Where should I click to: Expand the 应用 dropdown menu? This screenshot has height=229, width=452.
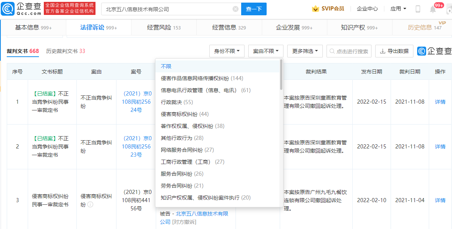coord(398,9)
